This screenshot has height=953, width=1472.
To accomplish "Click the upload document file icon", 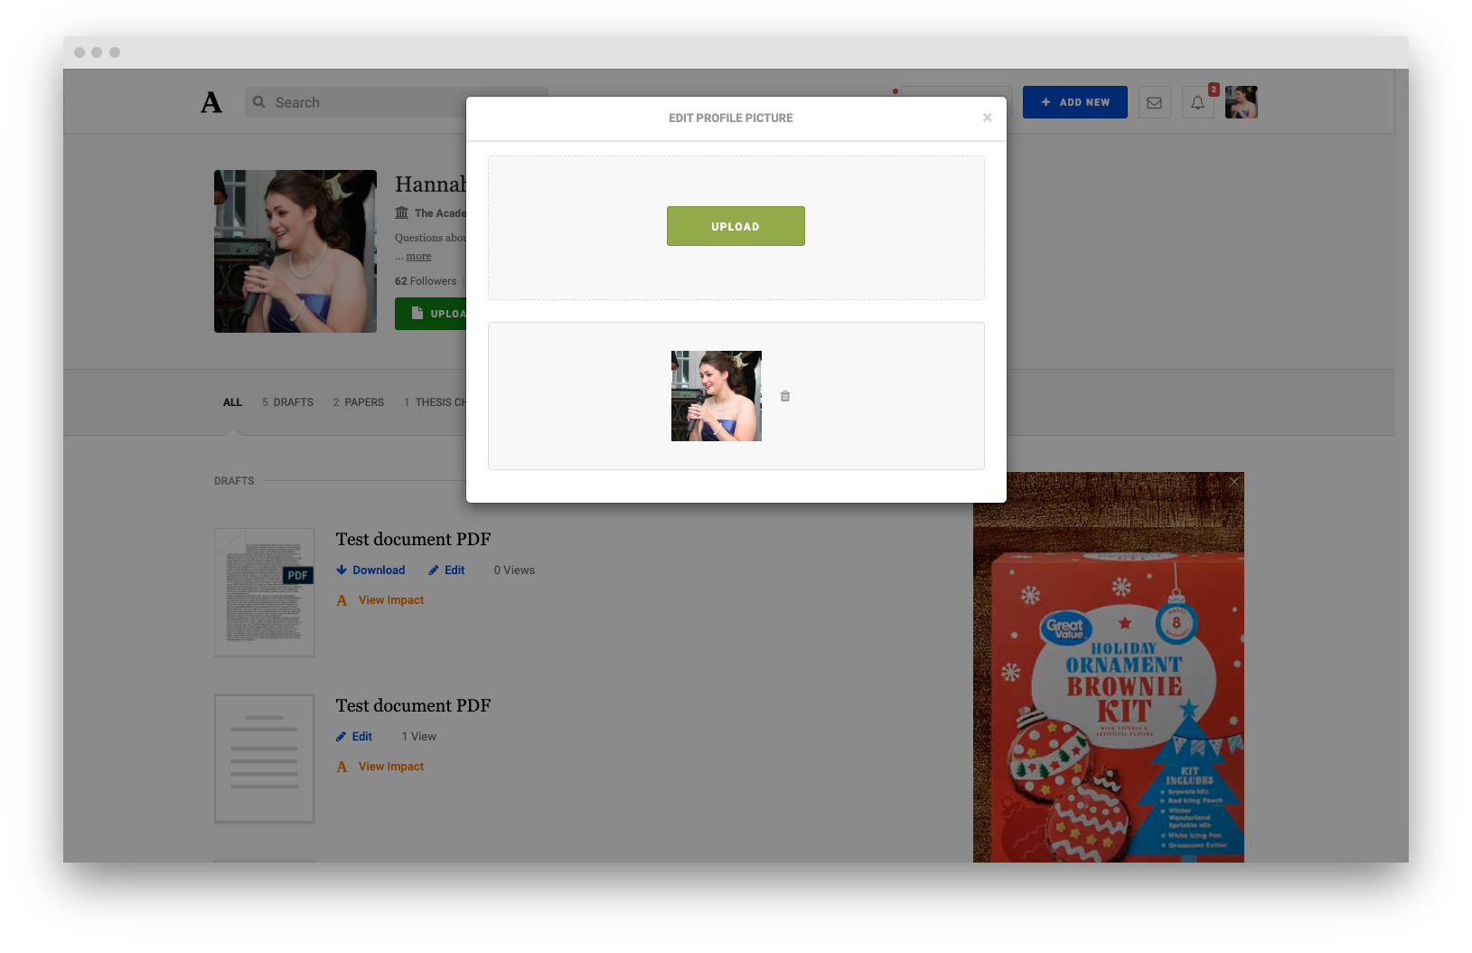I will (417, 313).
